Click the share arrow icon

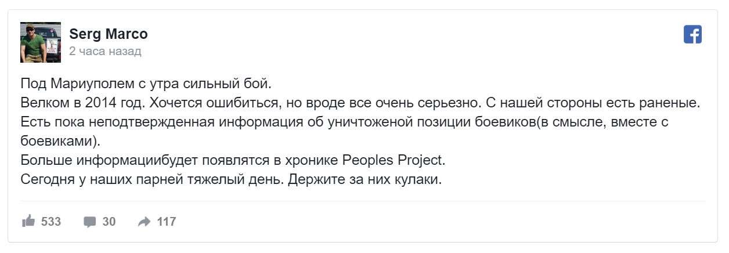coord(144,222)
